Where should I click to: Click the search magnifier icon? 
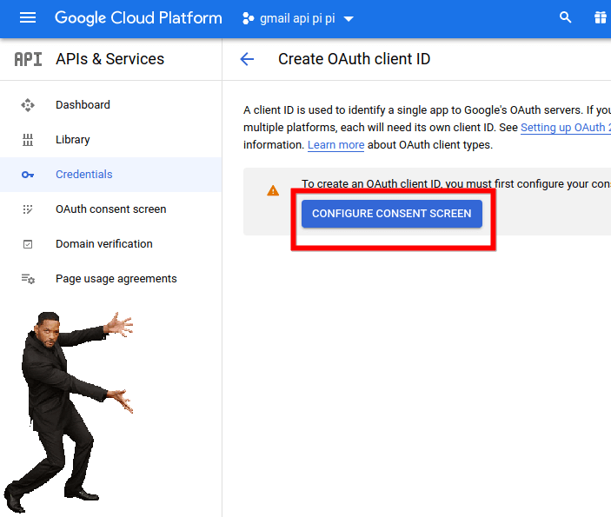pos(566,17)
